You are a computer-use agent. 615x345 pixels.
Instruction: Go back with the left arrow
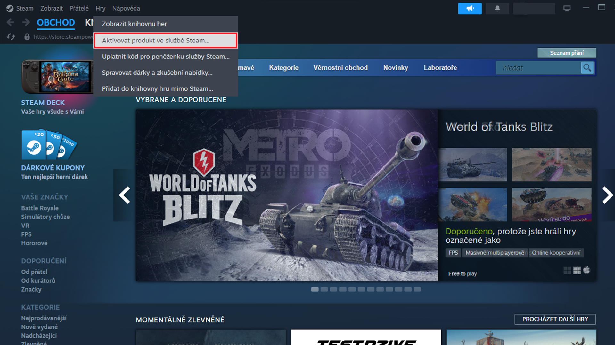[x=11, y=22]
